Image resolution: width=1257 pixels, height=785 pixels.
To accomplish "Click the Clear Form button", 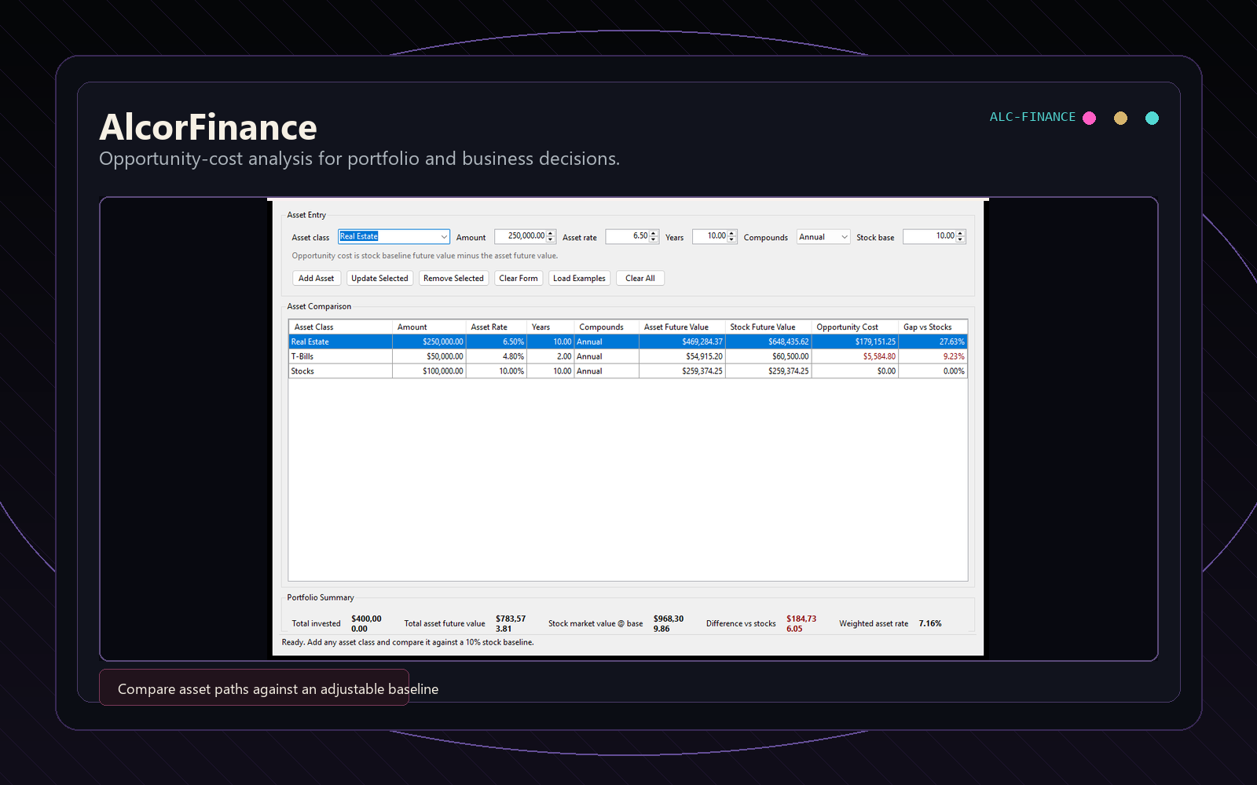I will pos(519,279).
